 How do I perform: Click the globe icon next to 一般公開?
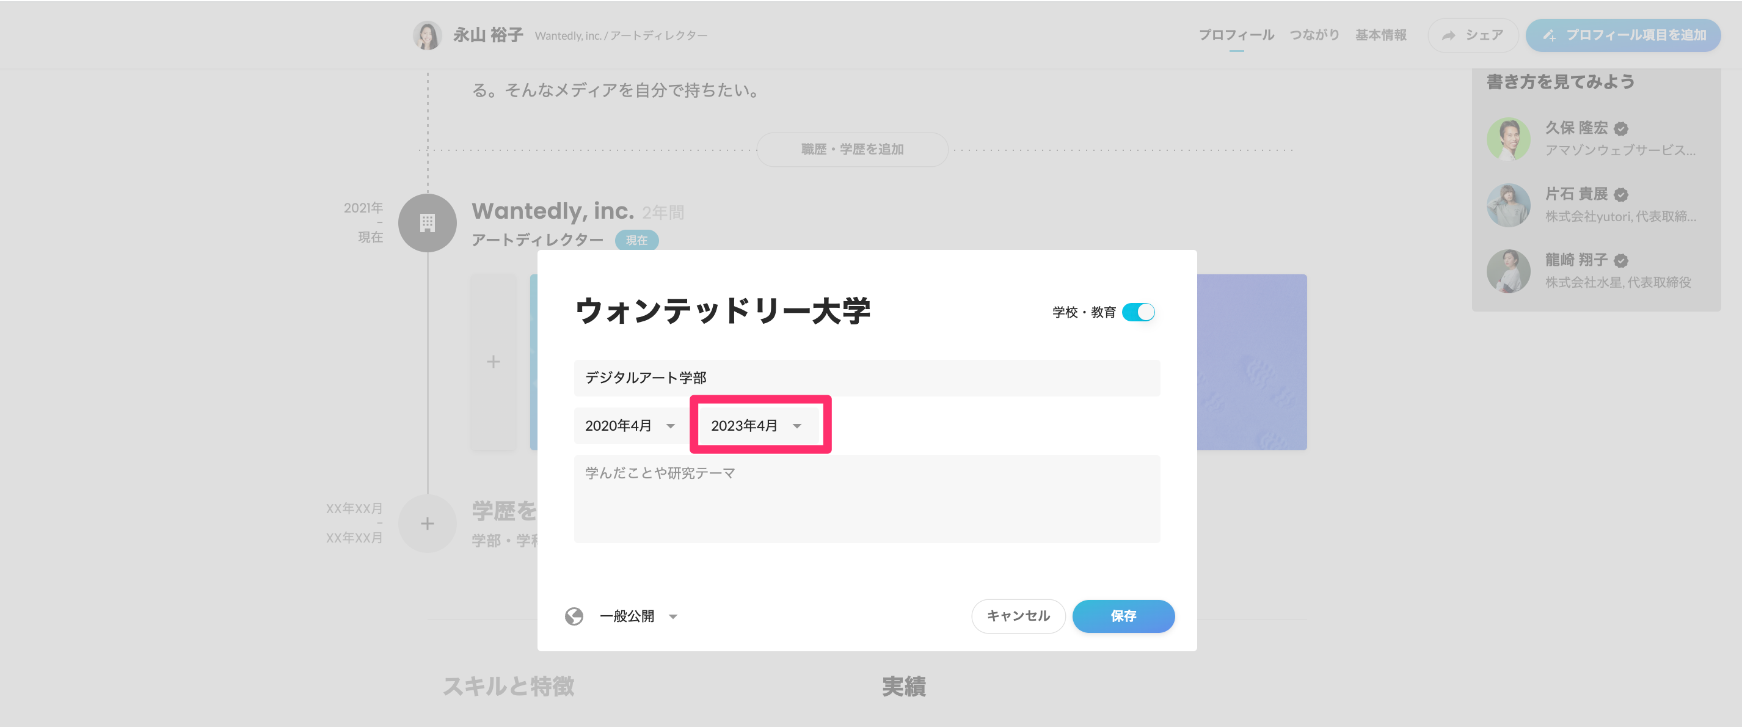(x=574, y=616)
